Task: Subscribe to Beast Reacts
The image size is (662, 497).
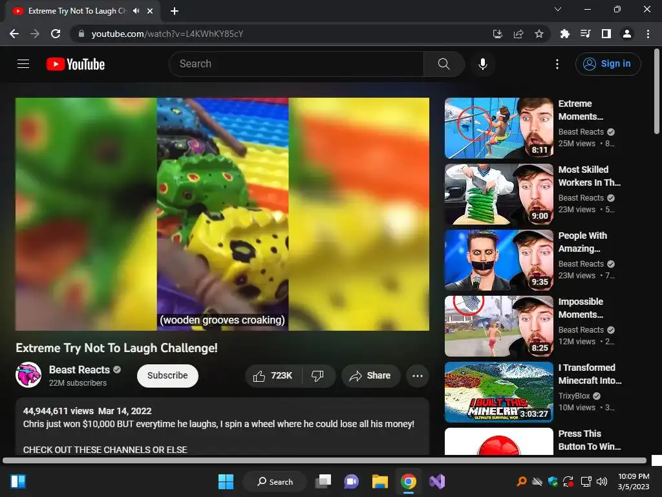Action: point(167,376)
